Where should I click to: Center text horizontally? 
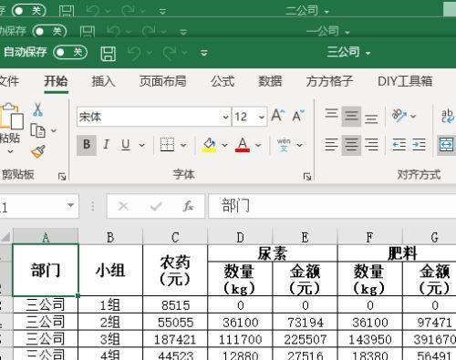pos(351,145)
